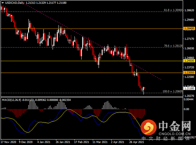Image resolution: width=196 pixels, height=145 pixels.
Task: Click the 0.00 level on MACD axis
Action: click(x=186, y=109)
